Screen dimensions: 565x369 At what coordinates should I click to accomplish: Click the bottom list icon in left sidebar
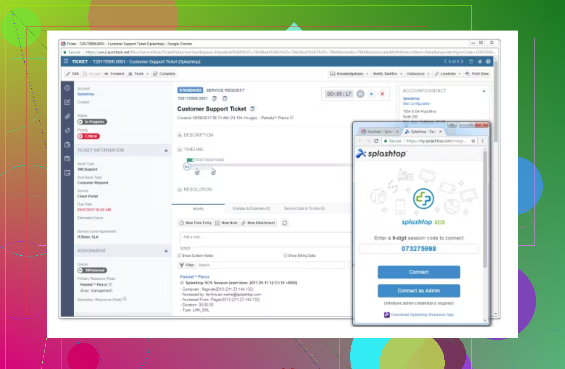click(x=67, y=173)
